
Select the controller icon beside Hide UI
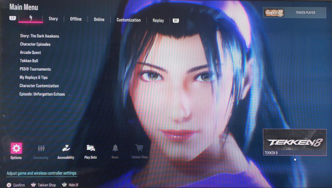tap(64, 185)
